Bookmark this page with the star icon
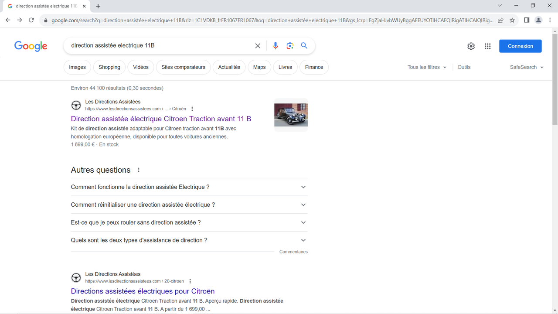The width and height of the screenshot is (558, 314). click(x=512, y=20)
